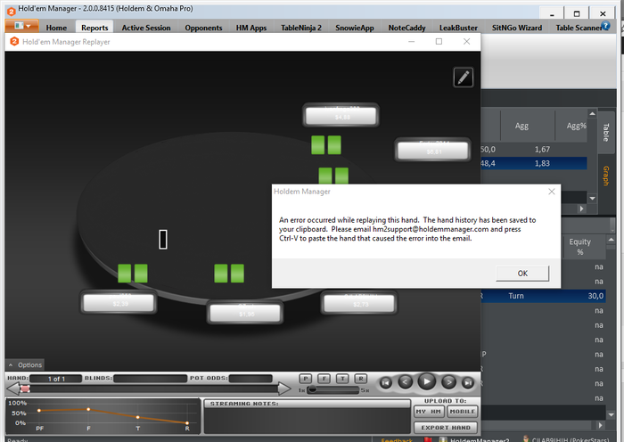Select the vertical Table tab

[605, 132]
